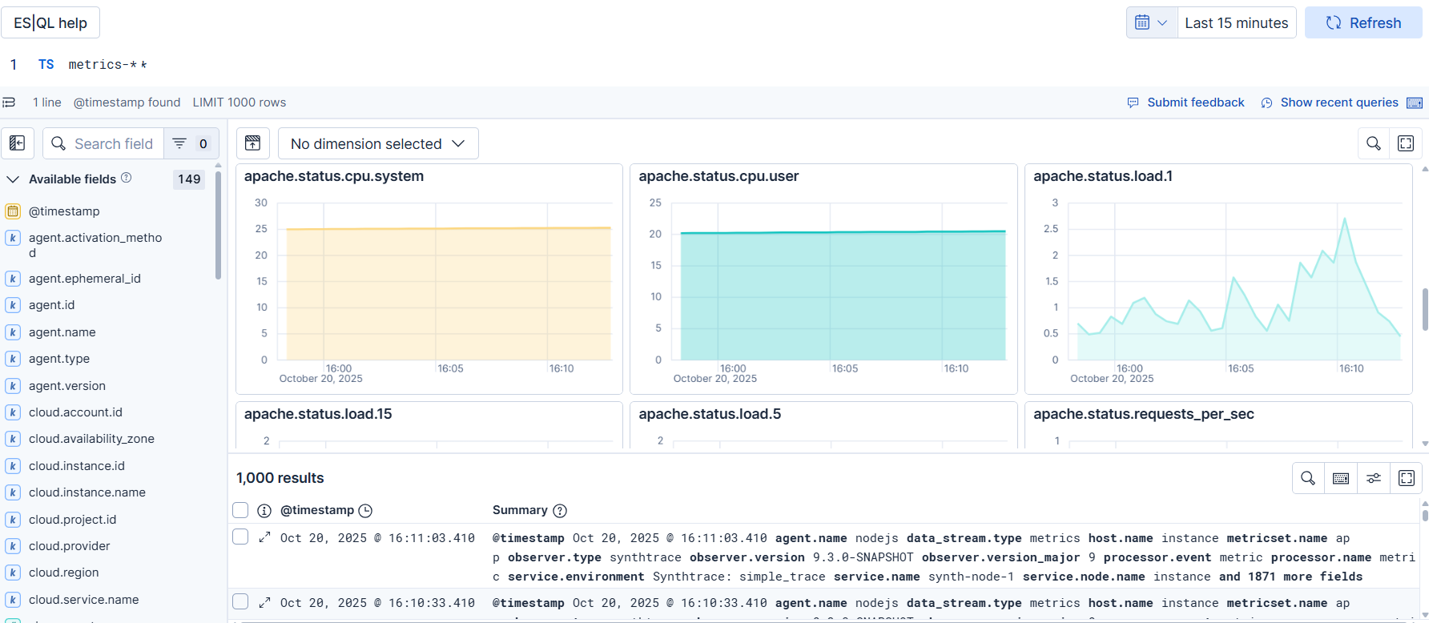Open results table fullscreen icon
Viewport: 1429px width, 623px height.
[1406, 478]
